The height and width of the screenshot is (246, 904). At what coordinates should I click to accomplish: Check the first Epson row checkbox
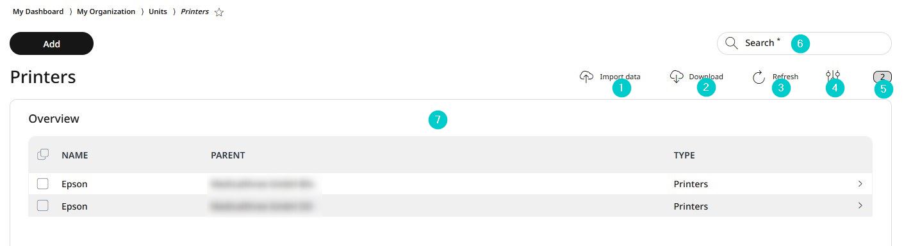pos(43,184)
